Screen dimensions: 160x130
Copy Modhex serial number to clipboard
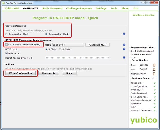(x=154, y=74)
